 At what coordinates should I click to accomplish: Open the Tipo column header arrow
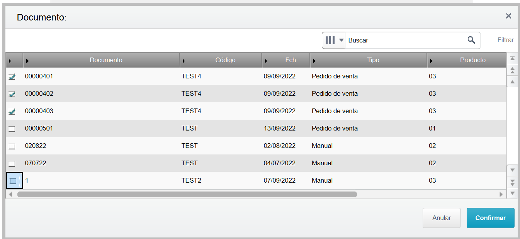pos(314,61)
